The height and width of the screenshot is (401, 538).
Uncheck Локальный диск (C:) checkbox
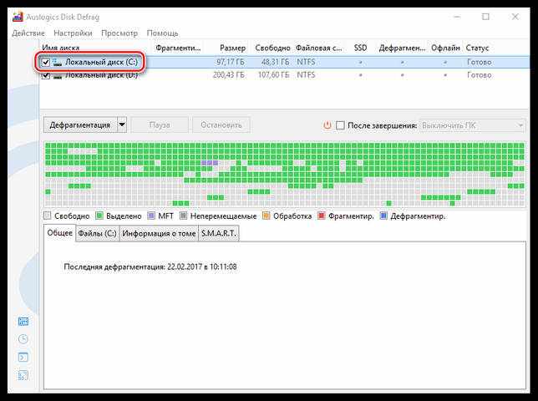click(x=46, y=62)
